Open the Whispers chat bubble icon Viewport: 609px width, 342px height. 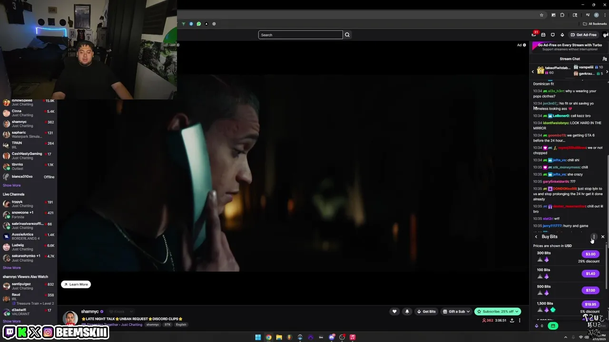tap(552, 35)
